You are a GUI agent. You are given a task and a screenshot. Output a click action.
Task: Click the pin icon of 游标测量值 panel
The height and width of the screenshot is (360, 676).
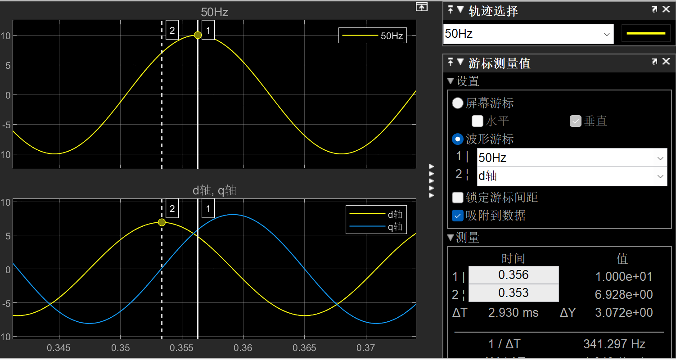click(x=451, y=62)
